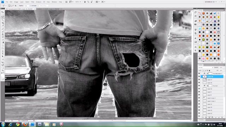Select the Type tool
The width and height of the screenshot is (226, 127).
point(2,54)
